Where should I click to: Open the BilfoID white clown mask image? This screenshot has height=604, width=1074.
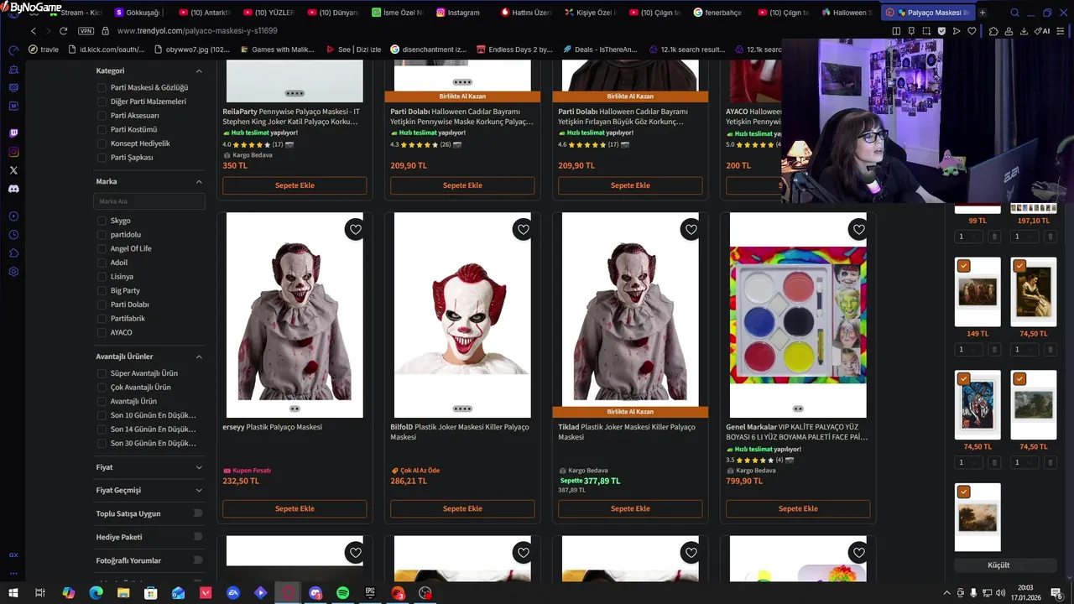tap(462, 315)
